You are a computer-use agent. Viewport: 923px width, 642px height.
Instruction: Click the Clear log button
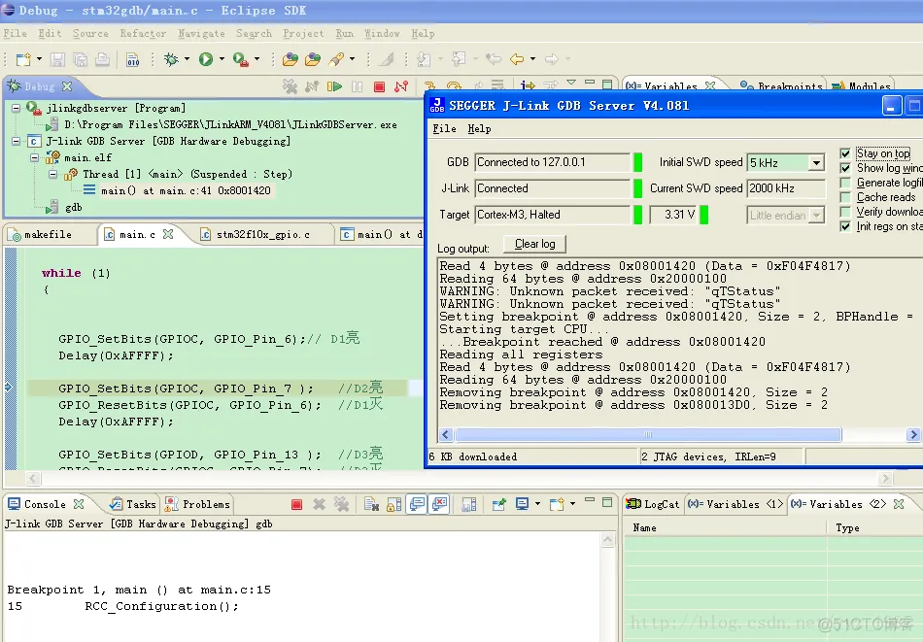click(534, 244)
